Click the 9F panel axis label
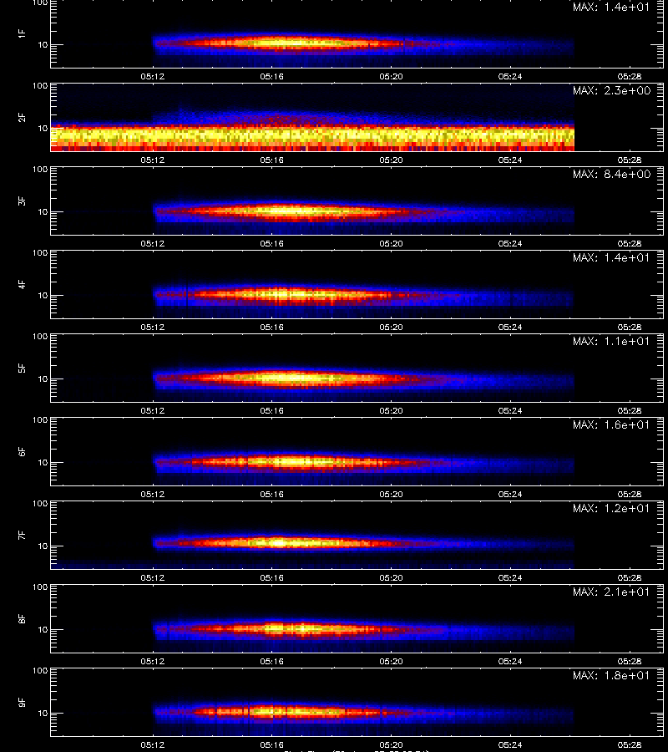668x752 pixels. 22,703
